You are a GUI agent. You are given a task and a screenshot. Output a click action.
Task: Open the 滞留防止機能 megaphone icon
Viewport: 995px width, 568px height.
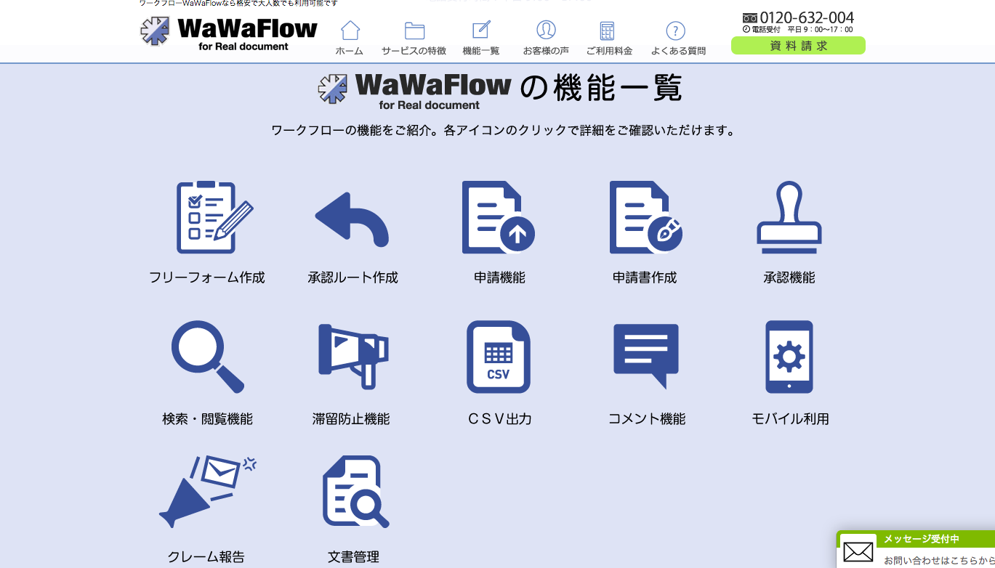coord(353,356)
